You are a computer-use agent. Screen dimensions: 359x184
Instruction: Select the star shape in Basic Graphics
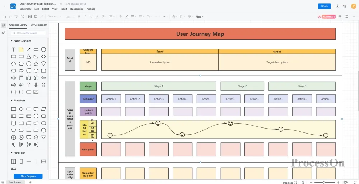click(36, 63)
